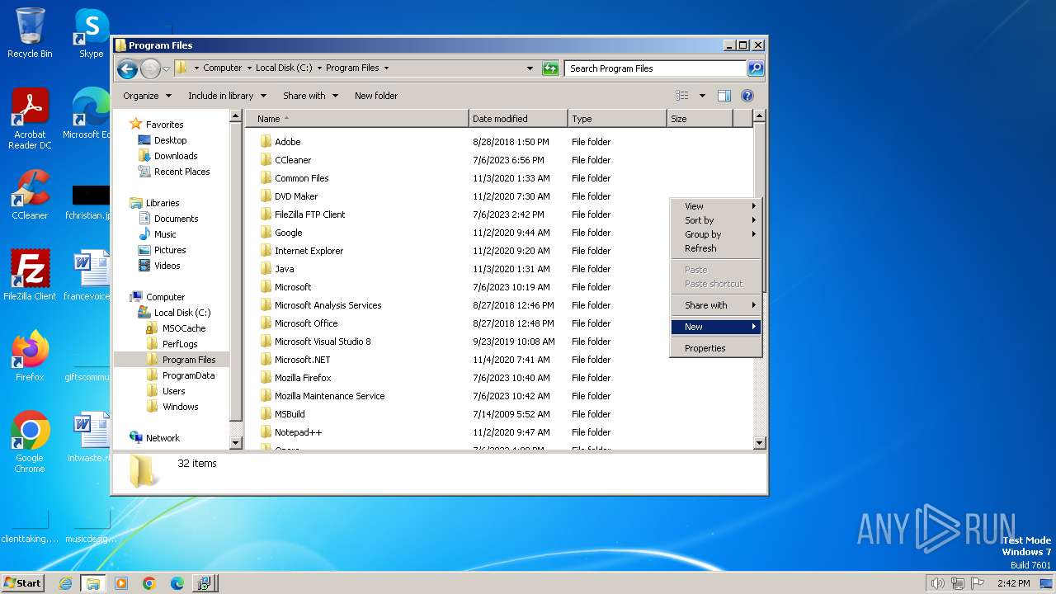
Task: Choose Refresh from the context menu
Action: [x=715, y=248]
